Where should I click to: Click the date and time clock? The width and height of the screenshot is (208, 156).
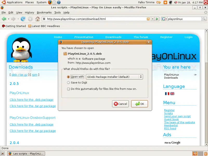coord(190,2)
